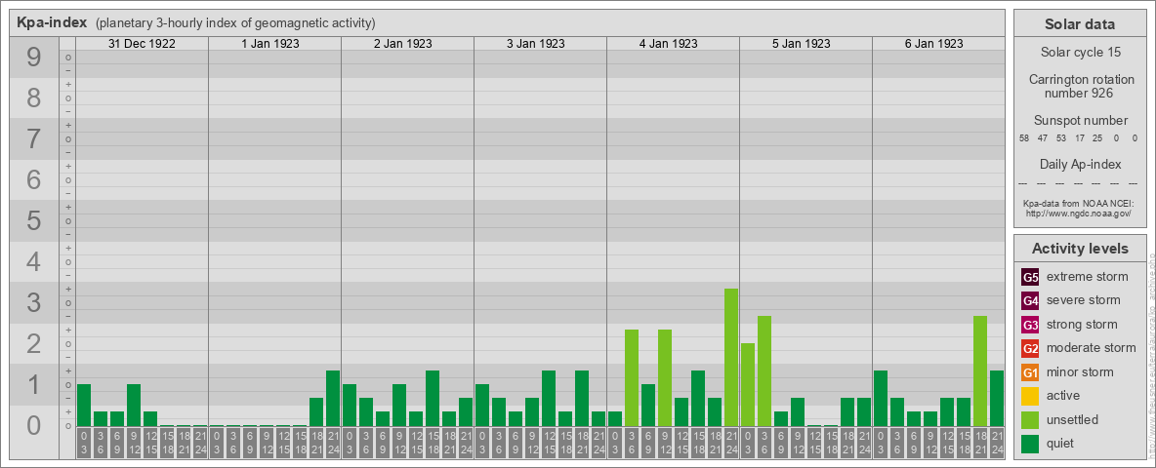
Task: Click the sunspot value 58
Action: point(1024,138)
